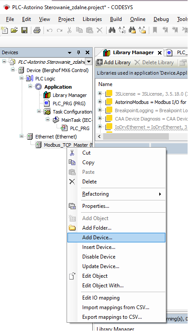The width and height of the screenshot is (188, 331).
Task: Choose Disable Device from context menu
Action: point(116,257)
